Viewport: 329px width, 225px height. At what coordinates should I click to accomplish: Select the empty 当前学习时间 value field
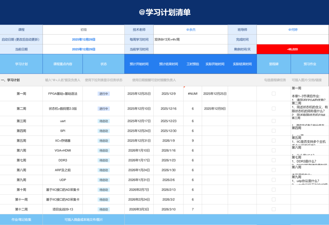190,49
